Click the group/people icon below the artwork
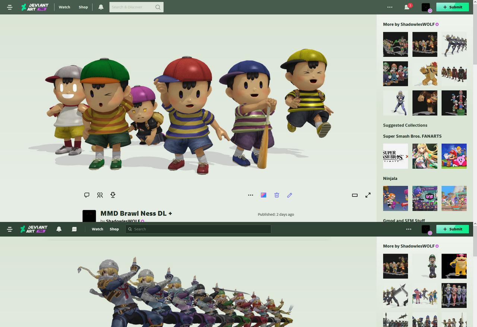477x327 pixels. pos(100,195)
